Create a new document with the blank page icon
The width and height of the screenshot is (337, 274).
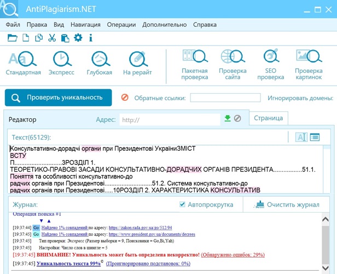(26, 38)
